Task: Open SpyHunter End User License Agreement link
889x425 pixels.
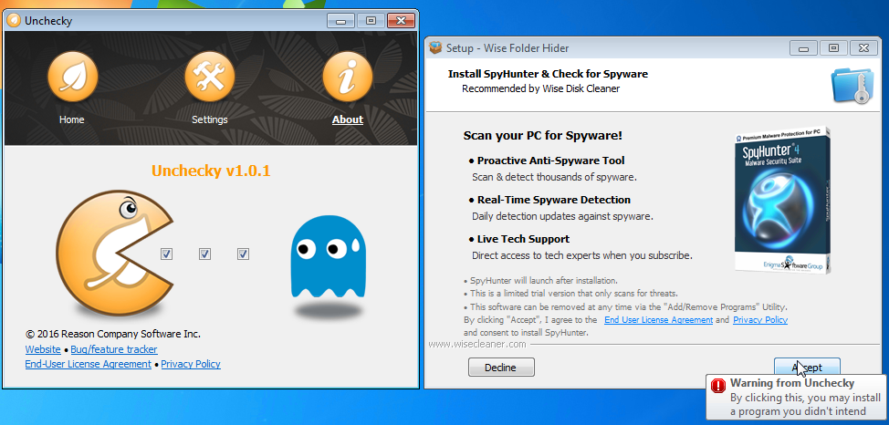Action: pos(659,320)
